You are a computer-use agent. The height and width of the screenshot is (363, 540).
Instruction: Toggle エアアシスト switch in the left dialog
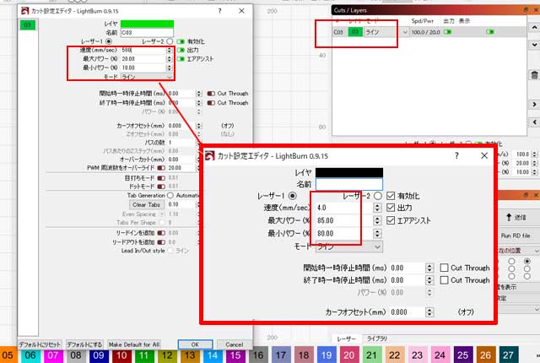pos(181,59)
